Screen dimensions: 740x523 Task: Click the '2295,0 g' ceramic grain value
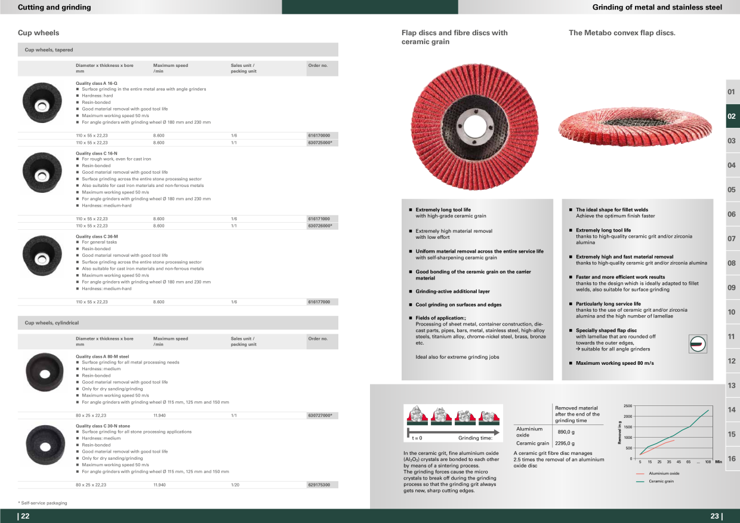[565, 443]
